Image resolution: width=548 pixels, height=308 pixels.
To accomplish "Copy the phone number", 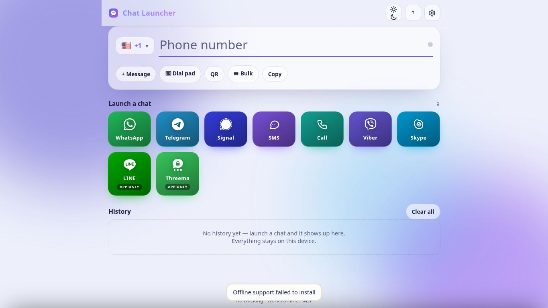I will click(275, 74).
